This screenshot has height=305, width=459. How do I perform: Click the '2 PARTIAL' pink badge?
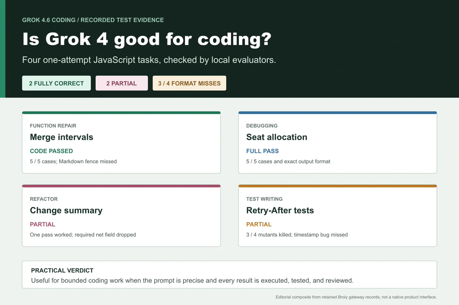[x=122, y=83]
